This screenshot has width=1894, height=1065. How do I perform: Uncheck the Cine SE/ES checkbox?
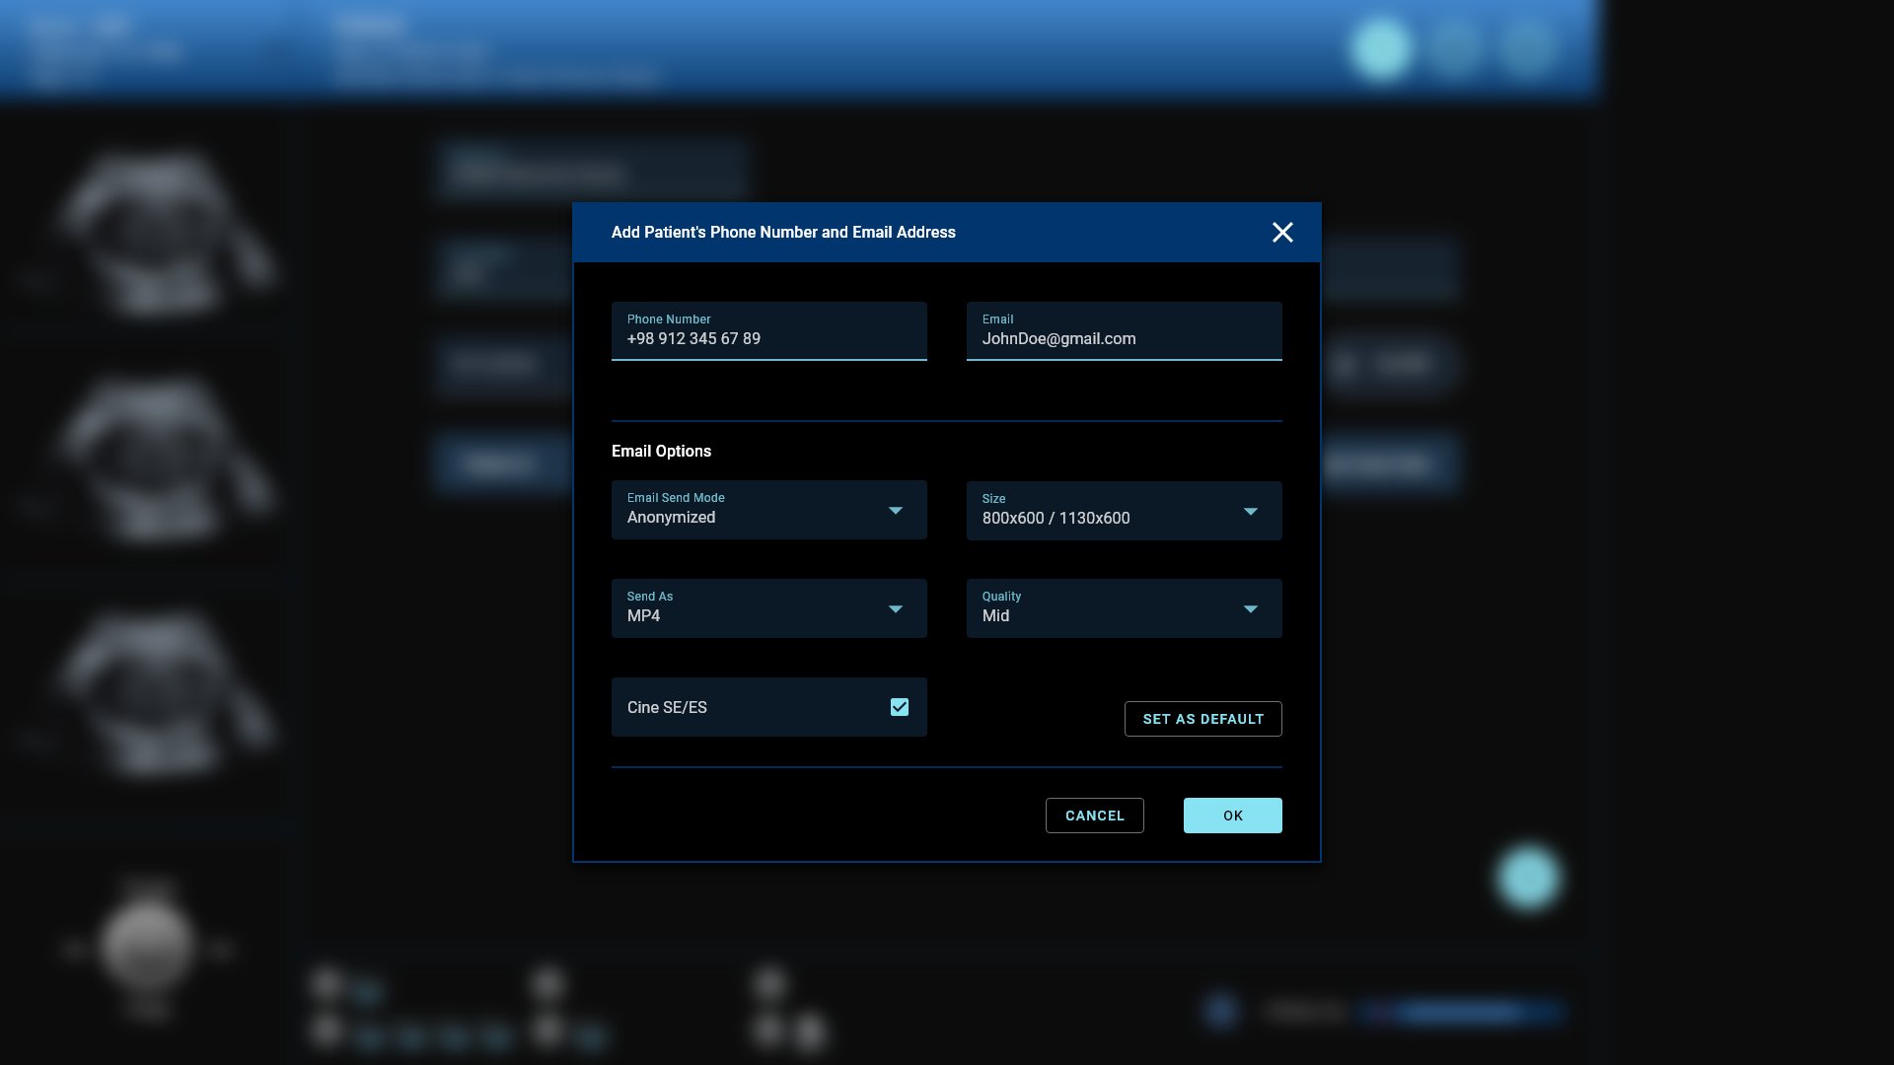pos(899,707)
